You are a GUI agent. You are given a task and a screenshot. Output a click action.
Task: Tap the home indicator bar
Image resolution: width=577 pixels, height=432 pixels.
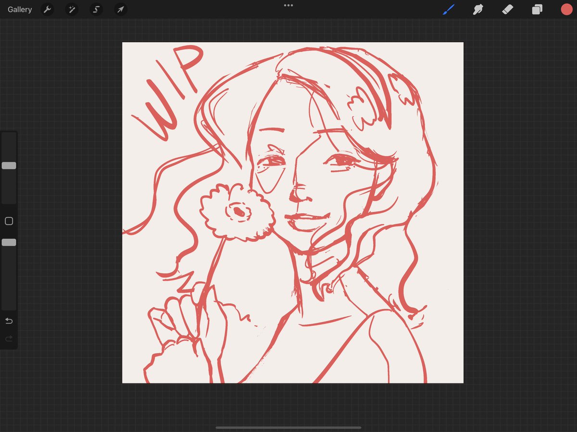pos(288,428)
